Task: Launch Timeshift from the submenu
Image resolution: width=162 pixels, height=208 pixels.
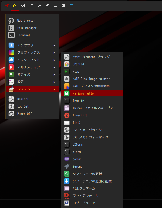Action: click(92, 115)
